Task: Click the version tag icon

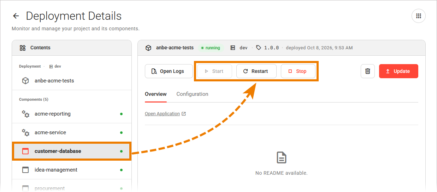Action: [x=259, y=48]
